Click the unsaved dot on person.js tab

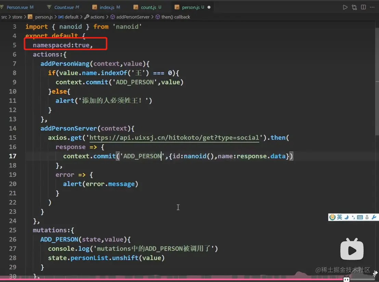tap(209, 7)
